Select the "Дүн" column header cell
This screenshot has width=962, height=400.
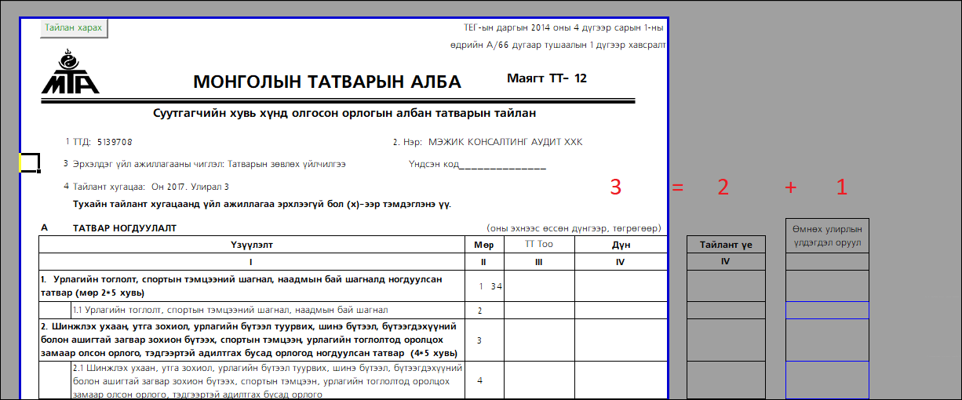point(621,245)
